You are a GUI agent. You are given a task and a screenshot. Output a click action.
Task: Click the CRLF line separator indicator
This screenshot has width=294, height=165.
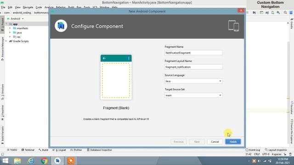pos(257,154)
